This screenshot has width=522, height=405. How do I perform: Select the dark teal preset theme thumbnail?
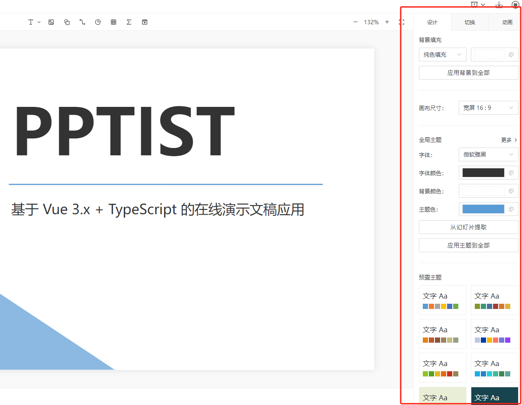pos(494,395)
